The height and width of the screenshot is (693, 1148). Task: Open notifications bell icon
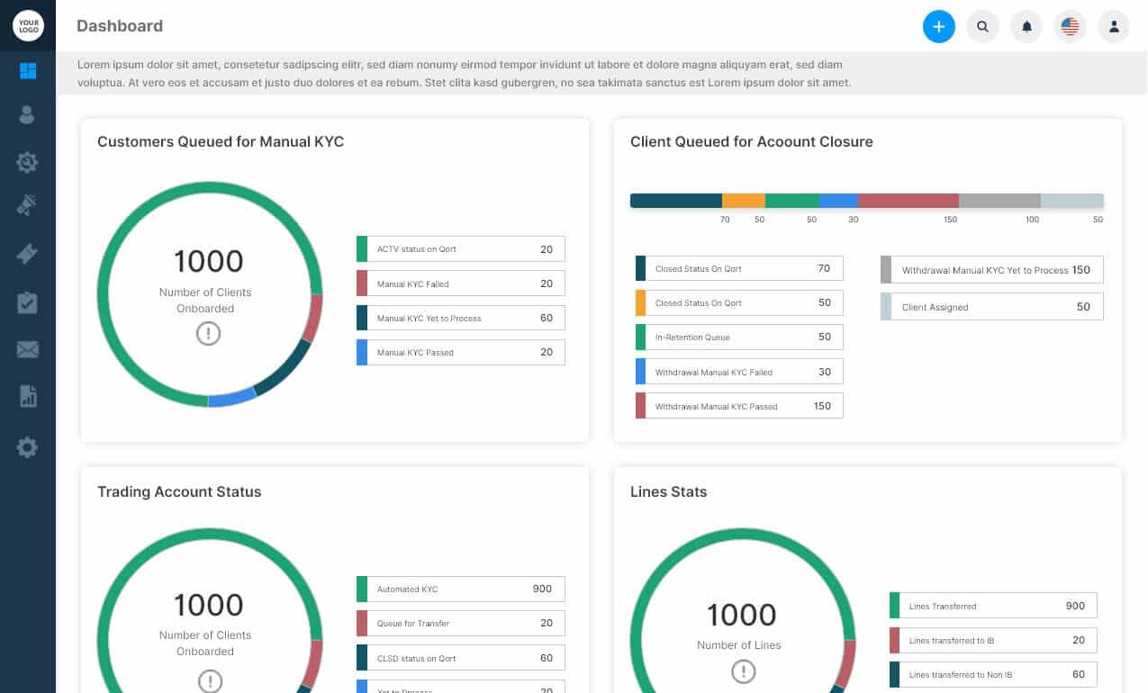click(1026, 27)
